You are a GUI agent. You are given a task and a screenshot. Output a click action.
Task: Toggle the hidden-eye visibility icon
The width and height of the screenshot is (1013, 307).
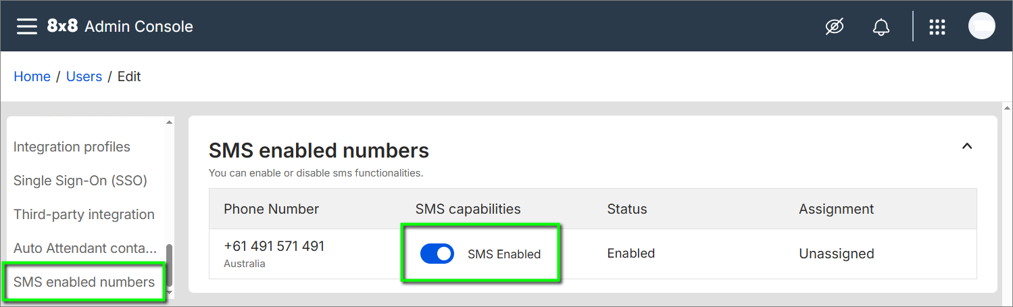click(x=835, y=26)
